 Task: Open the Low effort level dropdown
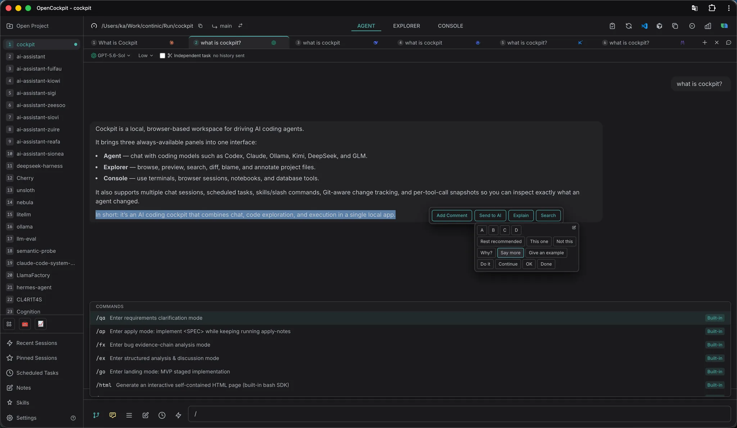click(x=145, y=55)
